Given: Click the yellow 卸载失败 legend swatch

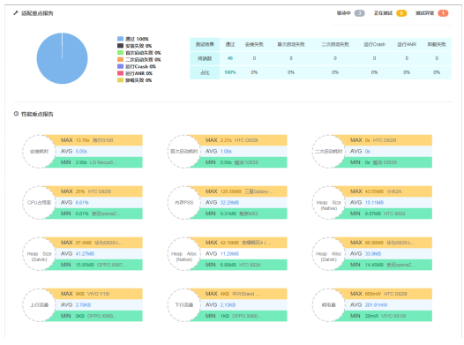Looking at the screenshot, I should 120,80.
